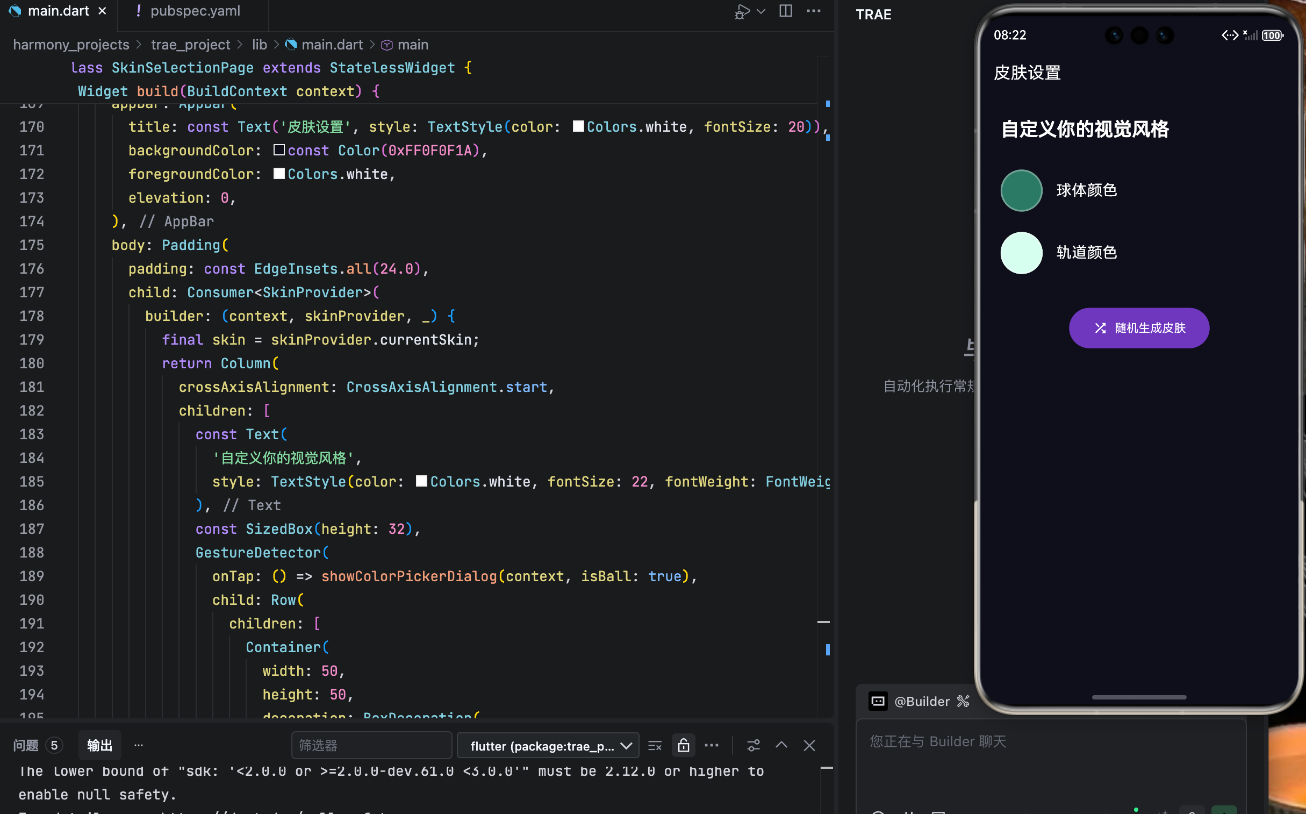Open the flutter output channel dropdown
This screenshot has height=814, width=1306.
pyautogui.click(x=547, y=746)
